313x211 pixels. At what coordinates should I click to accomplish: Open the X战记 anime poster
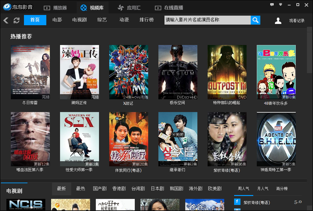click(x=128, y=72)
